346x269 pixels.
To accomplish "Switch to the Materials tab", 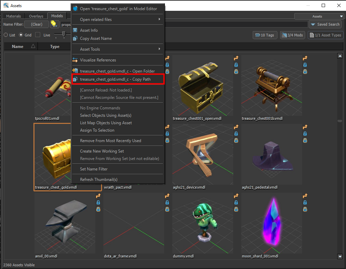I will (x=14, y=16).
